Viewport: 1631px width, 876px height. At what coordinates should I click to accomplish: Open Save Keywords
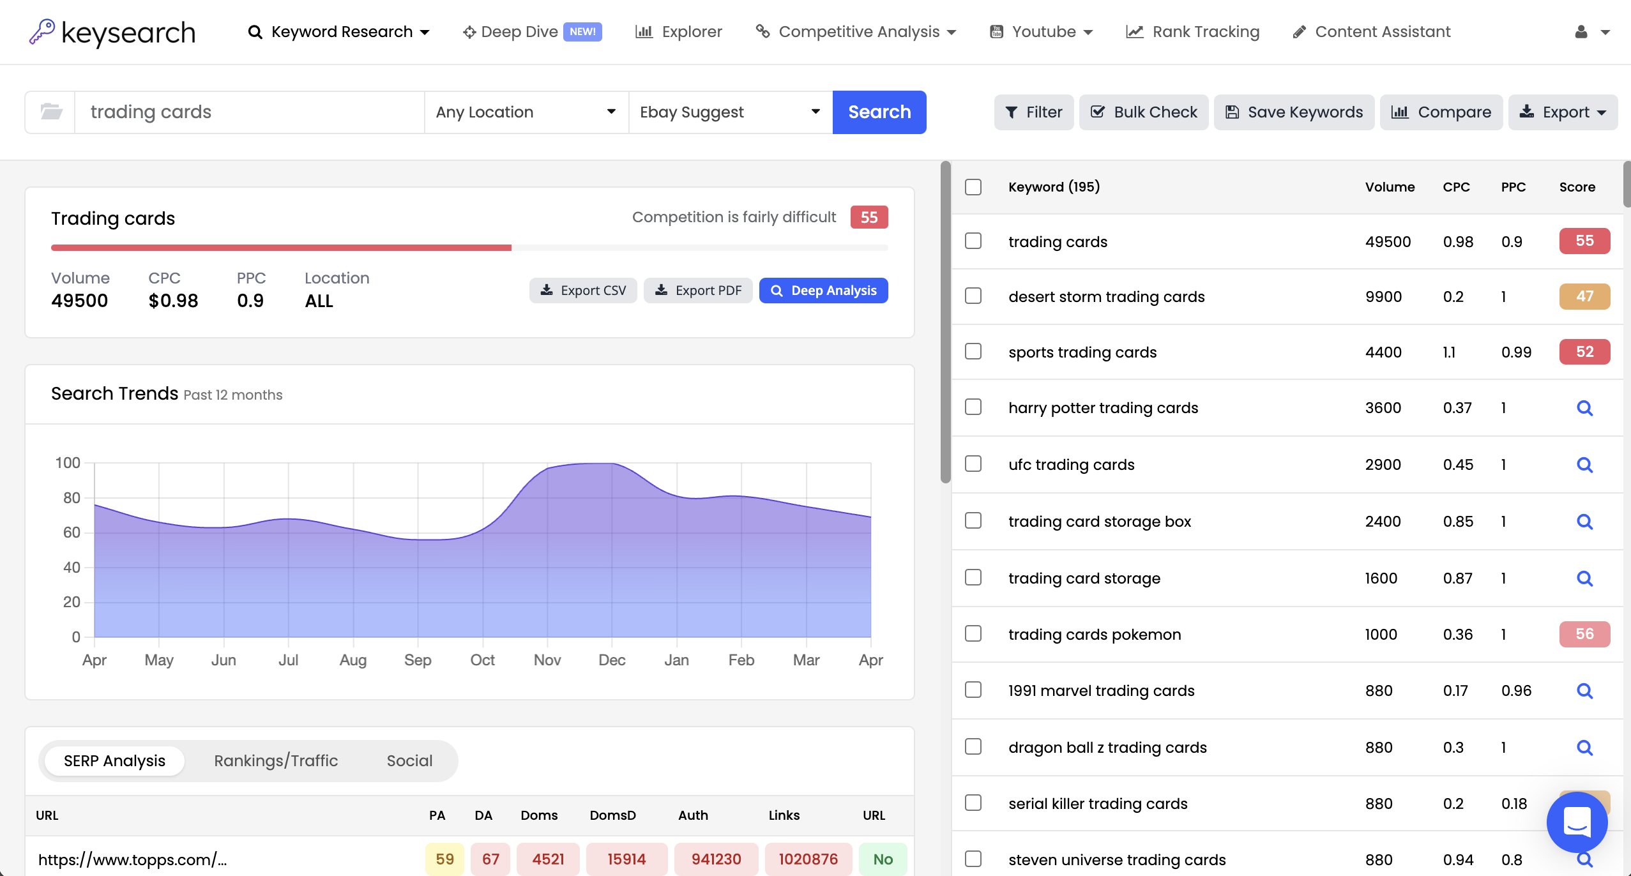(x=1294, y=112)
